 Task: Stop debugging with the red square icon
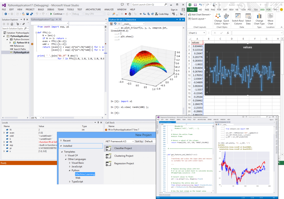click(x=126, y=14)
